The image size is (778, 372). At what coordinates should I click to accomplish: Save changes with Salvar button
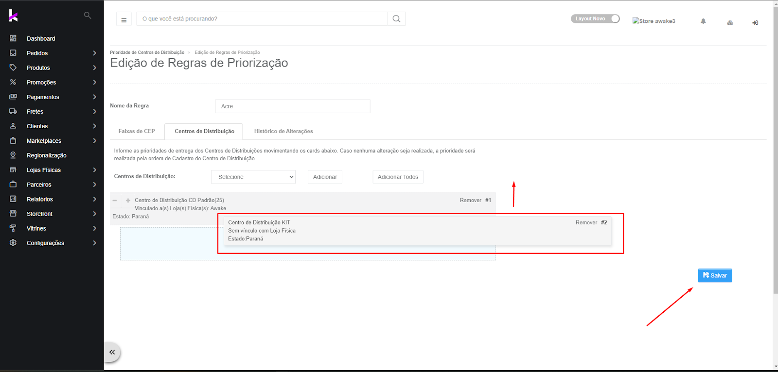[715, 275]
